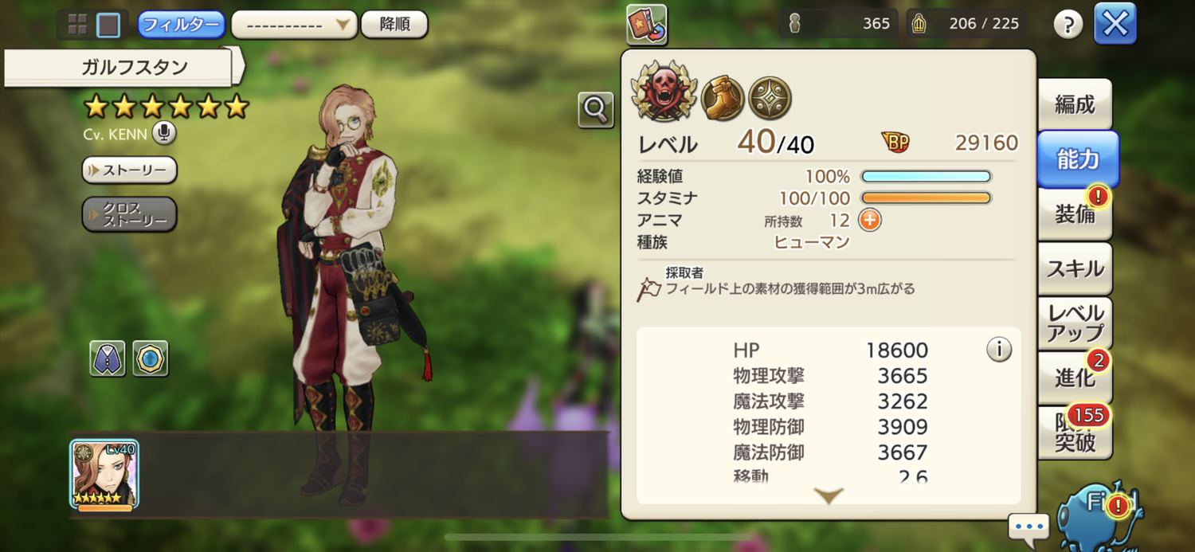This screenshot has width=1195, height=552.
Task: Expand the stats list down arrow
Action: (x=829, y=495)
